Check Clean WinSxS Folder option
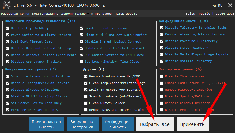Screen dimensions: 235x133 click(86, 103)
